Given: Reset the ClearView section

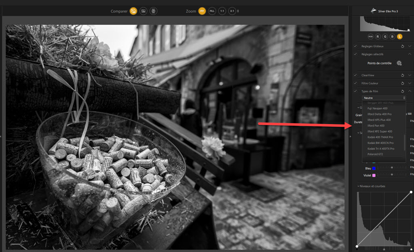Looking at the screenshot, I should coord(402,75).
